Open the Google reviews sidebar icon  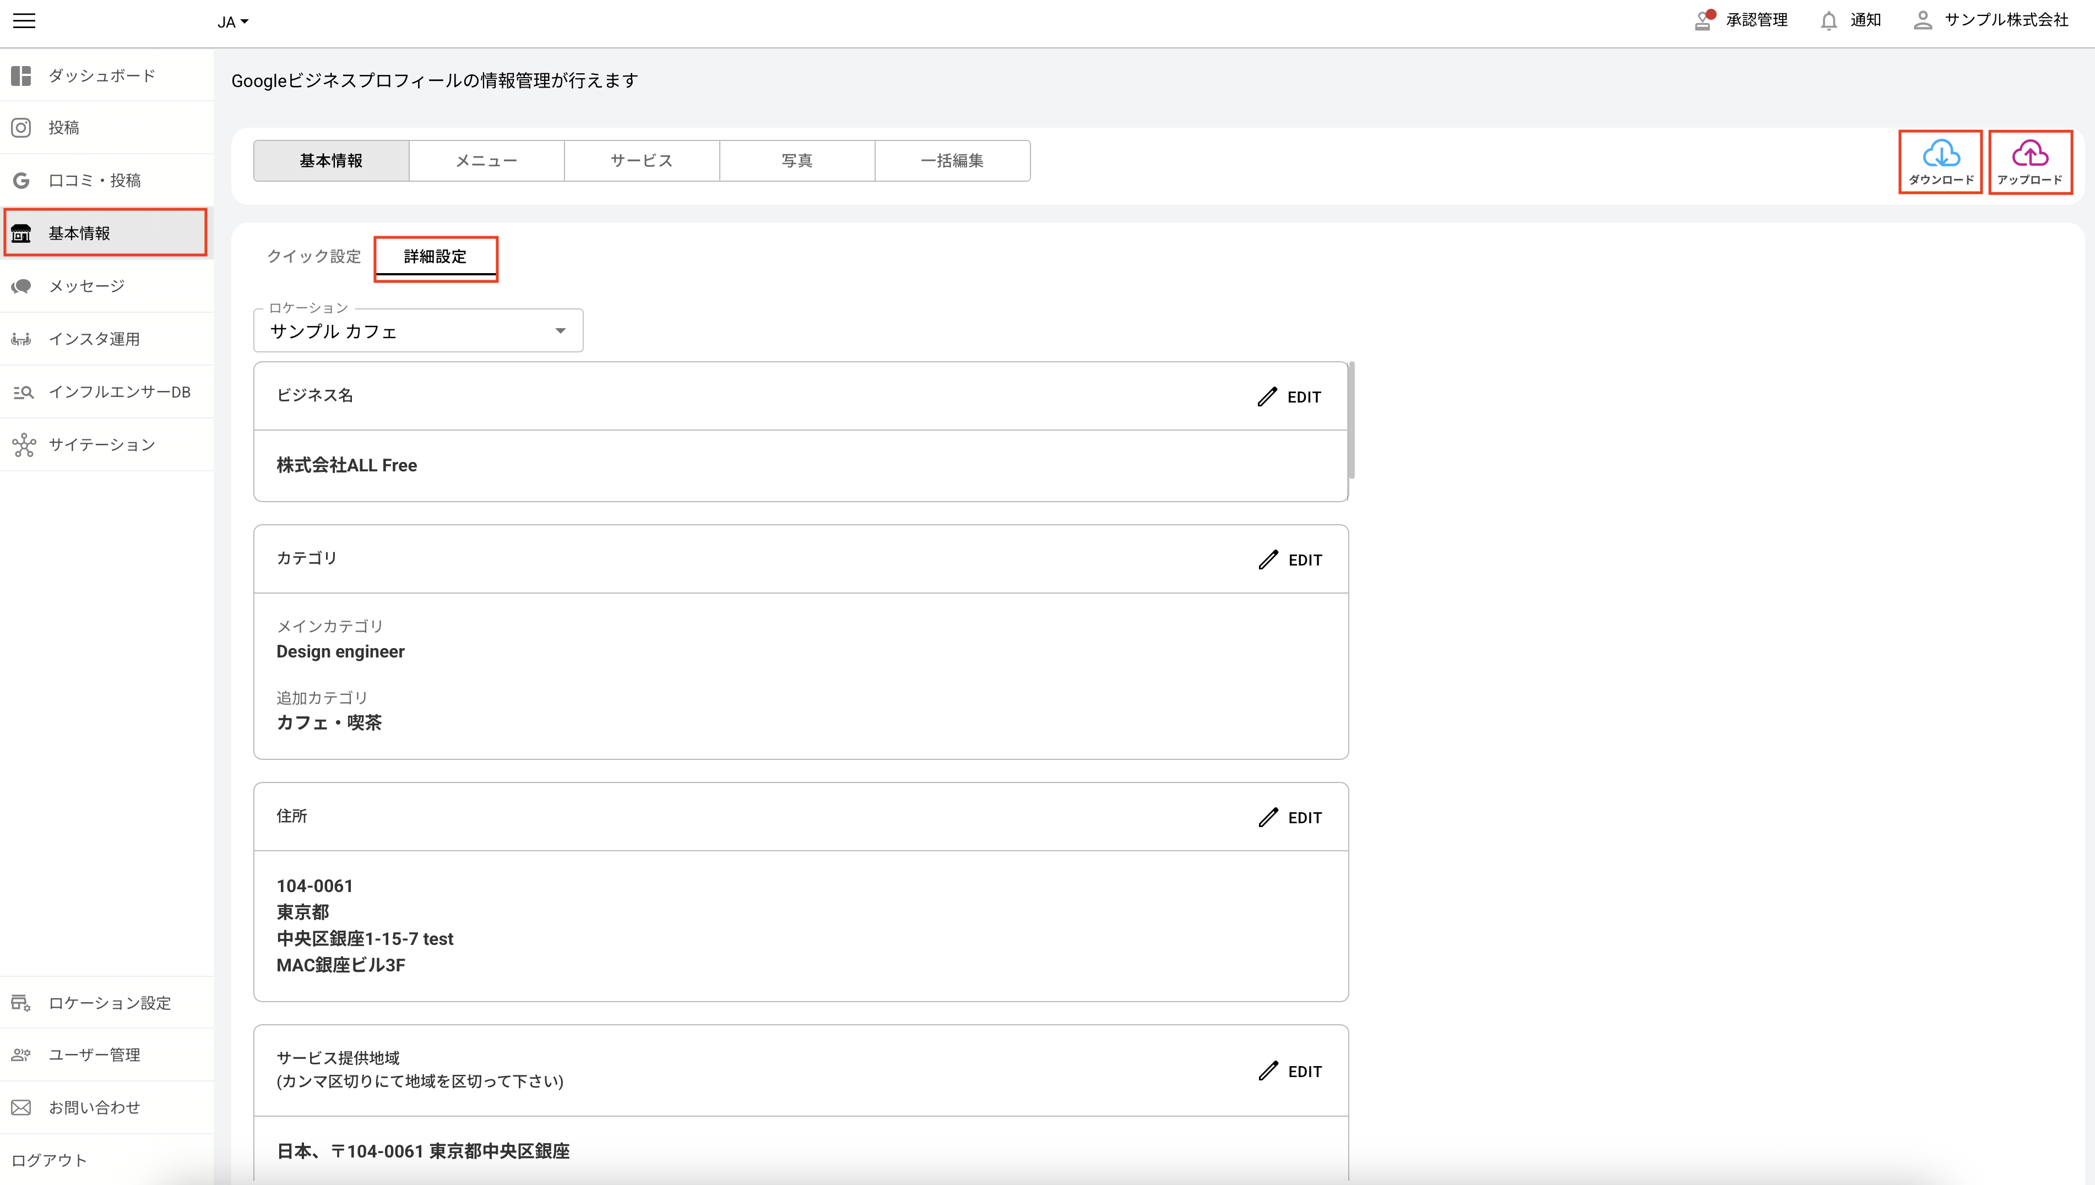point(22,181)
